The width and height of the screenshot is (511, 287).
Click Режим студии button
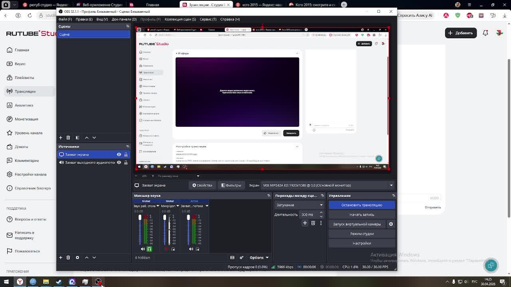[362, 234]
